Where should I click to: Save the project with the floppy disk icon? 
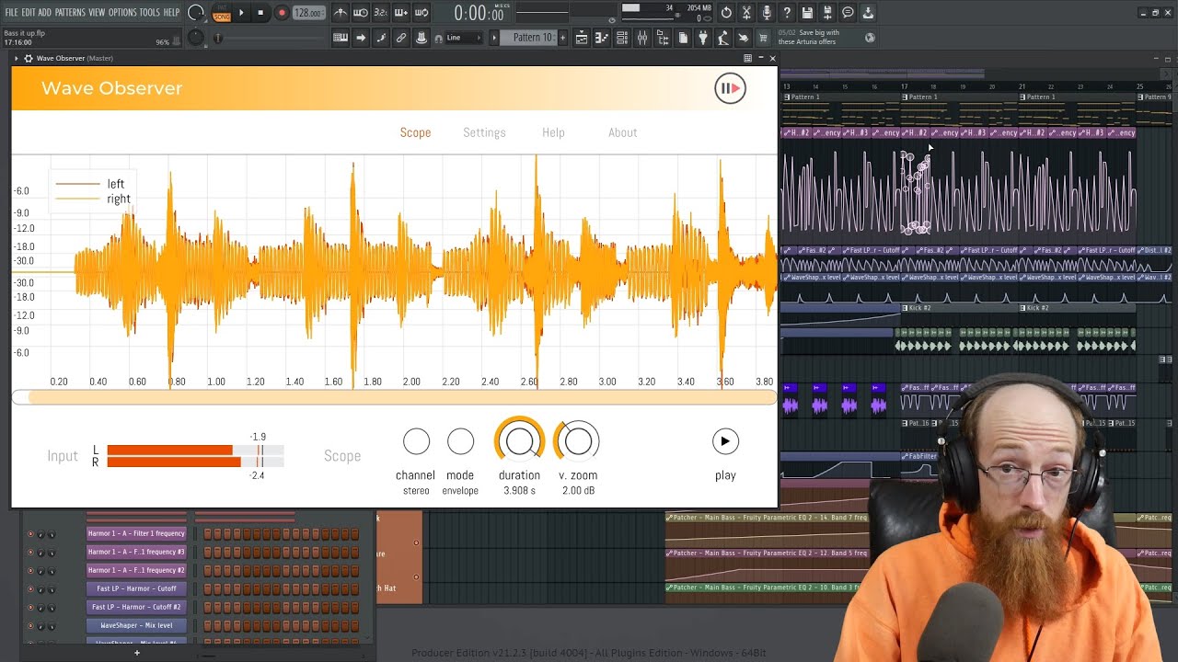pos(807,13)
